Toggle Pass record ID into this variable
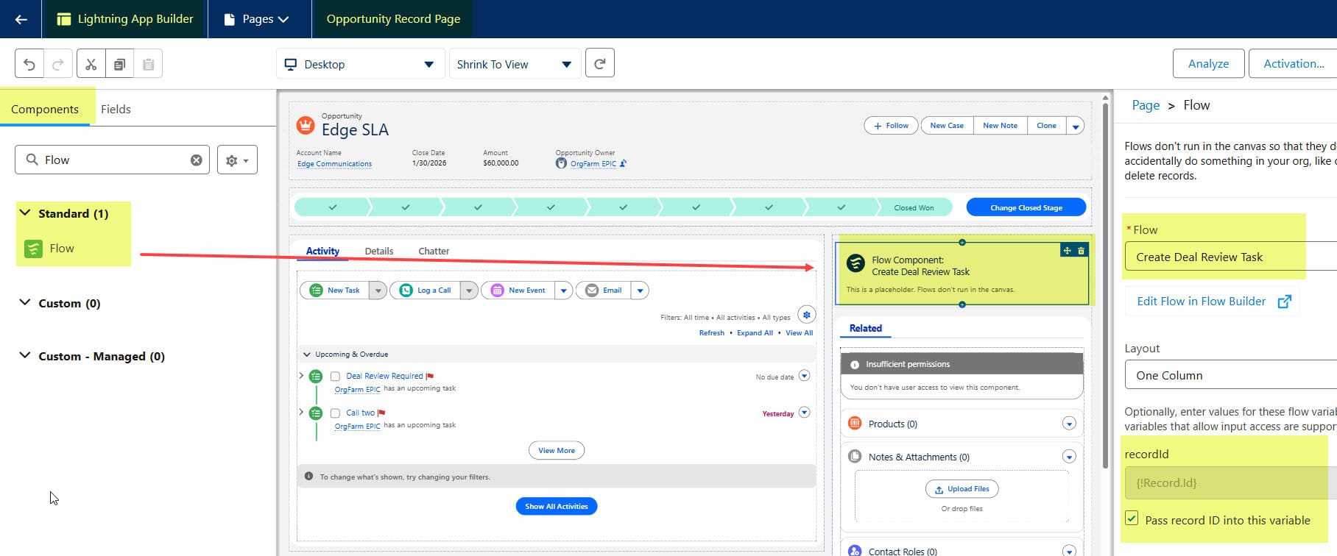 pyautogui.click(x=1132, y=518)
